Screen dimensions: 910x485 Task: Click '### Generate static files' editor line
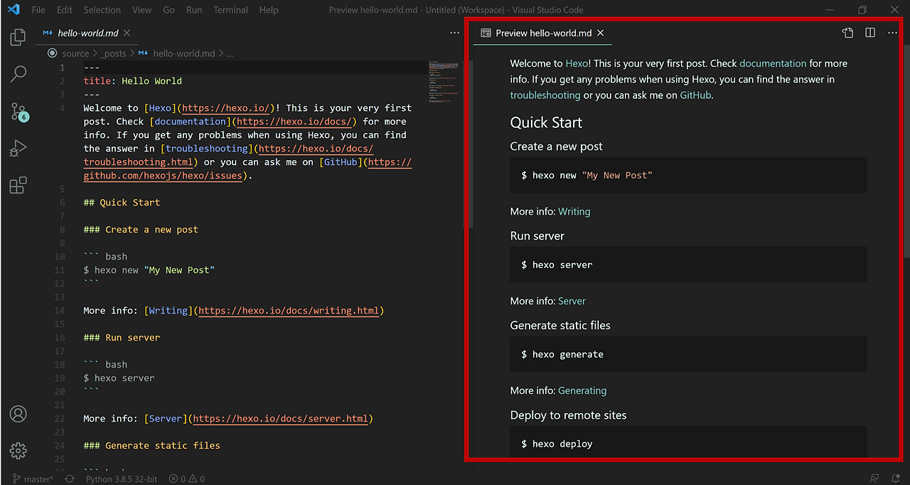pyautogui.click(x=151, y=446)
